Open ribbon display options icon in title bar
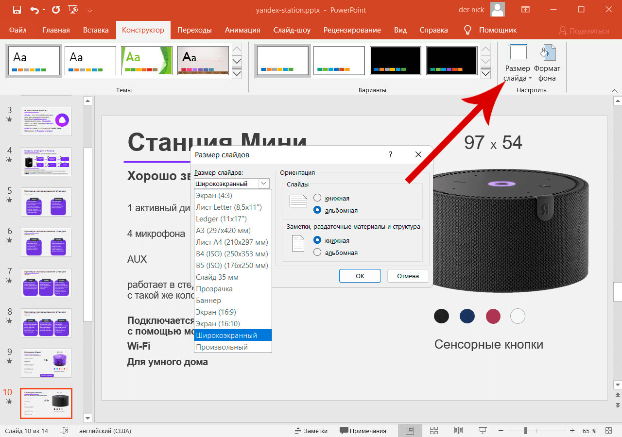 coord(525,9)
